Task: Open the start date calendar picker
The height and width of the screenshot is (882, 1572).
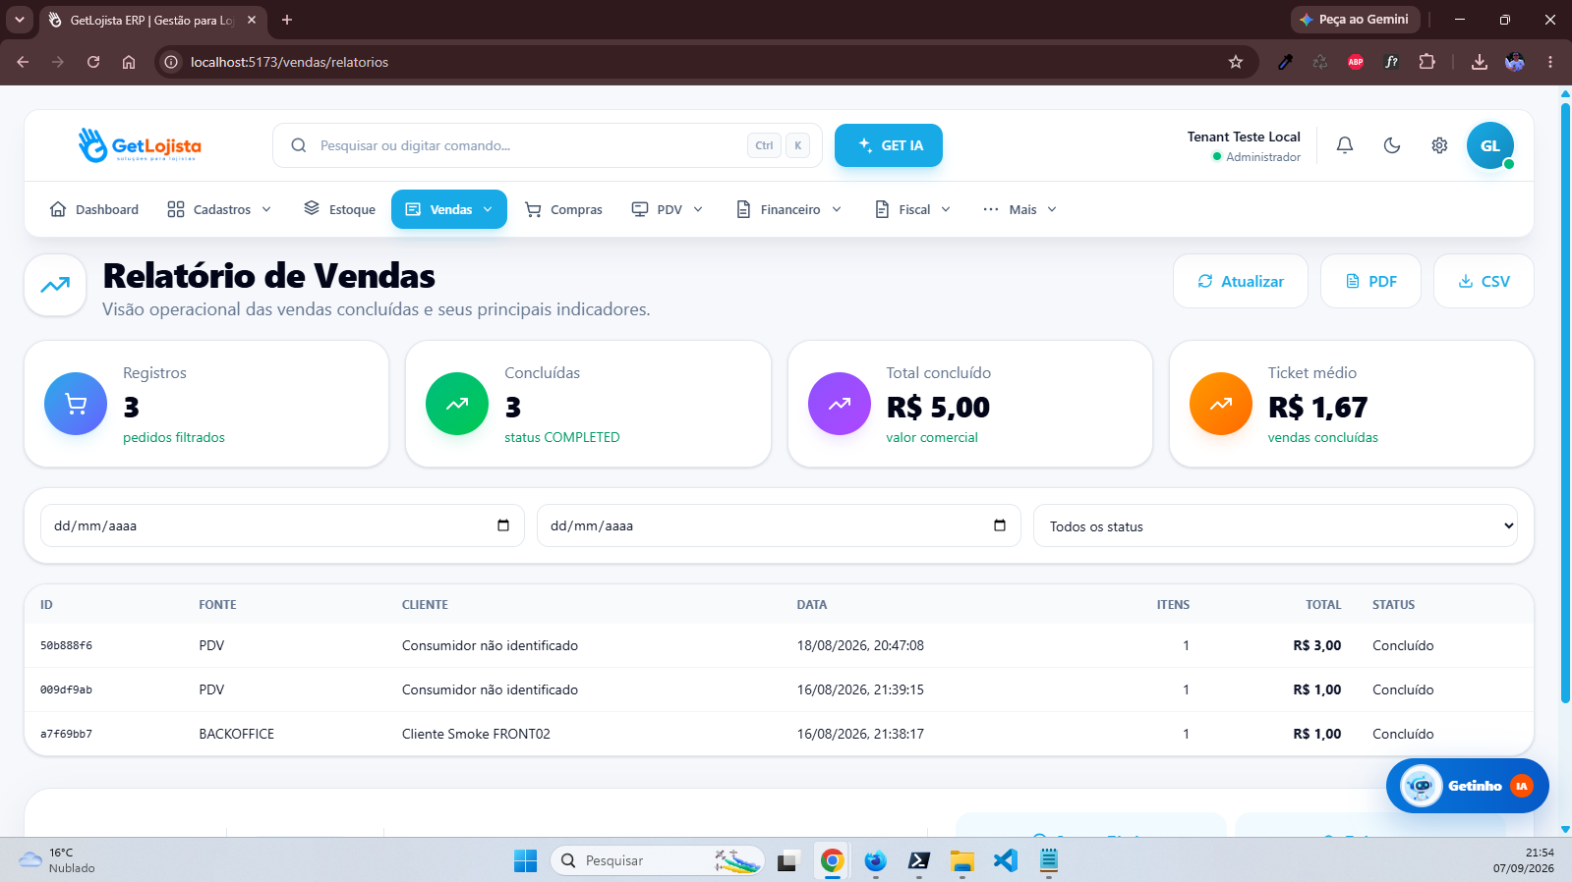Action: (x=503, y=525)
